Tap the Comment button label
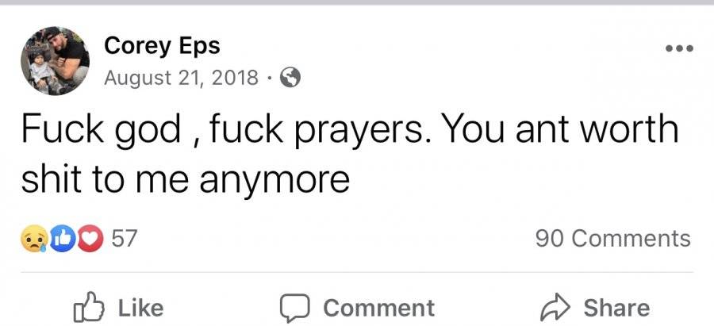 pyautogui.click(x=379, y=308)
